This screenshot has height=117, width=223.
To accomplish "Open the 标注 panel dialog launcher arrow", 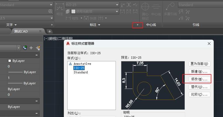I will [x=137, y=25].
